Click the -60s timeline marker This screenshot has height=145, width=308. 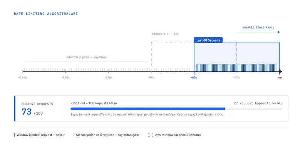click(194, 78)
